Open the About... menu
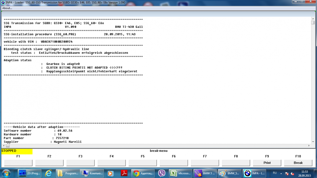 7,8
